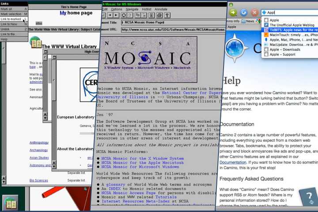Image resolution: width=318 pixels, height=212 pixels.
Task: Click the Document Title field in Mosaic
Action: (x=174, y=23)
